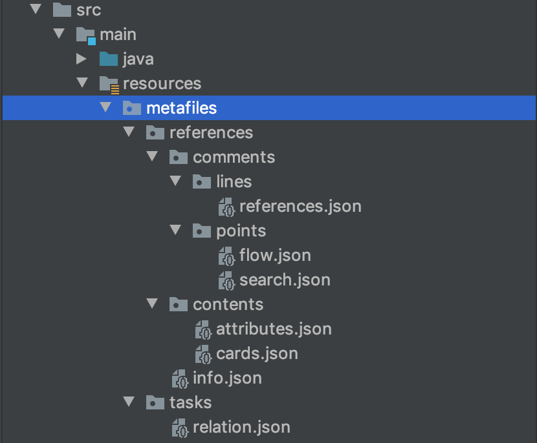Select the contents folder label
Screen dimensions: 537x443
tap(228, 305)
